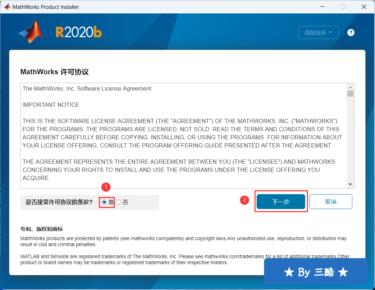This screenshot has height=290, width=375.
Task: Click the 取消 button
Action: coord(331,202)
